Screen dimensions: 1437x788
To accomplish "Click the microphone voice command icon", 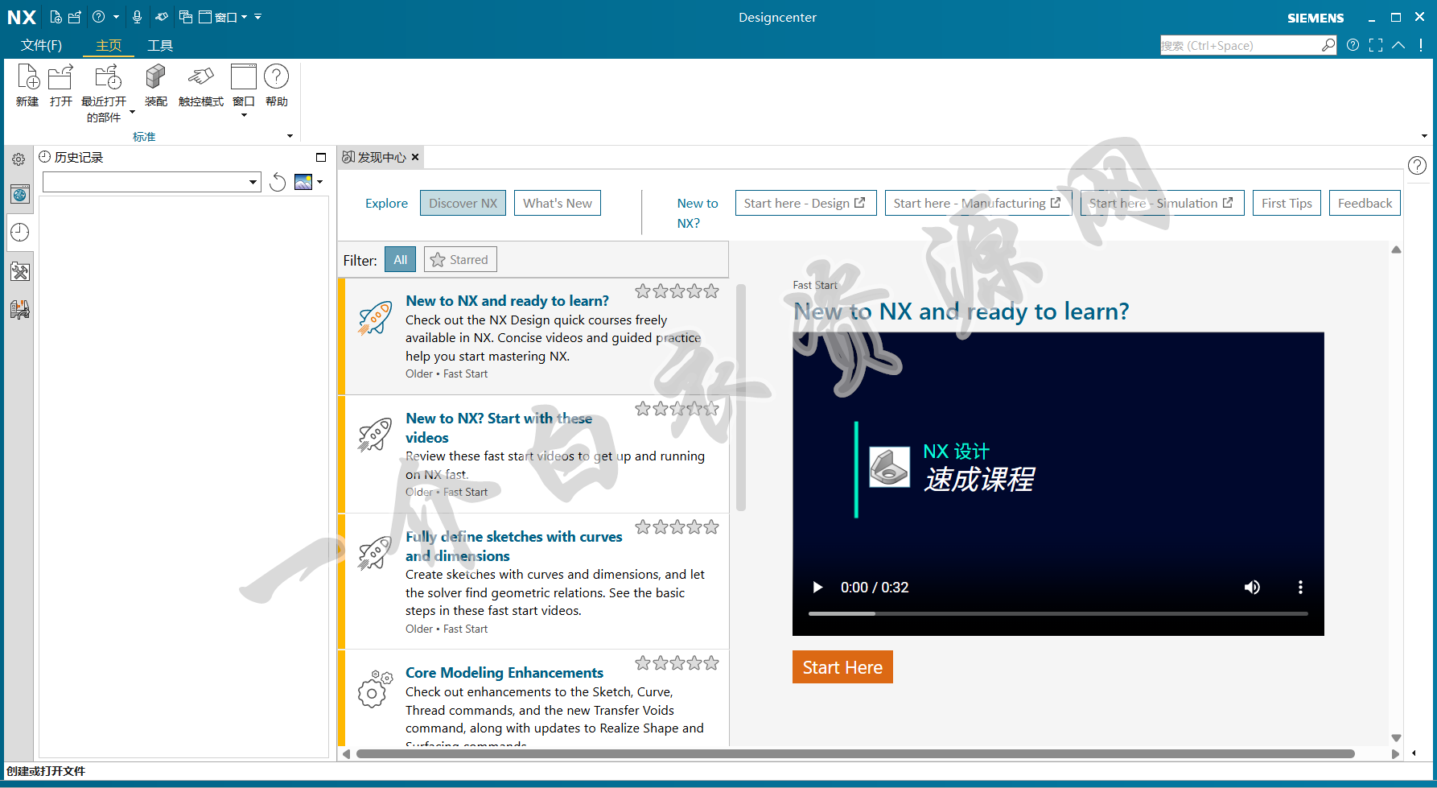I will coord(137,17).
